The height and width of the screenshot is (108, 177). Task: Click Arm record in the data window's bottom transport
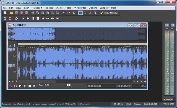coord(11,86)
